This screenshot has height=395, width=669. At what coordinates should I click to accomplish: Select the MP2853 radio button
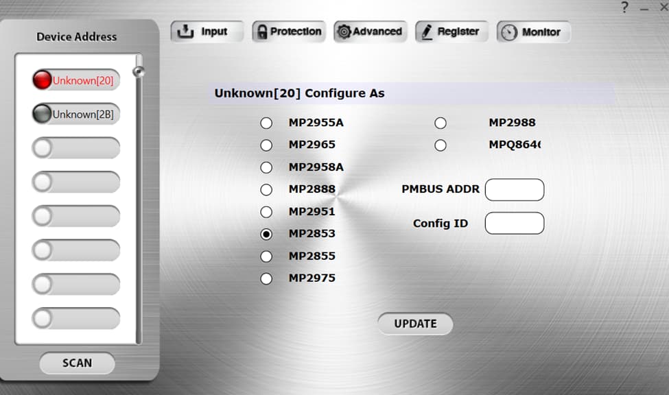click(266, 234)
